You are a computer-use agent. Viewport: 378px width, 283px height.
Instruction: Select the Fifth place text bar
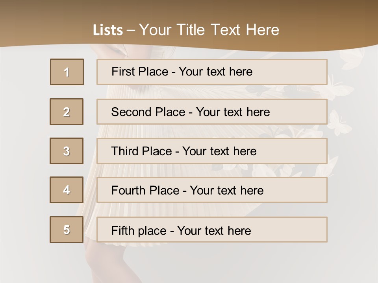(x=212, y=230)
